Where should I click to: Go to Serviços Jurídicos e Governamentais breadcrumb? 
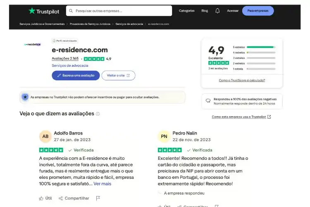coord(42,24)
